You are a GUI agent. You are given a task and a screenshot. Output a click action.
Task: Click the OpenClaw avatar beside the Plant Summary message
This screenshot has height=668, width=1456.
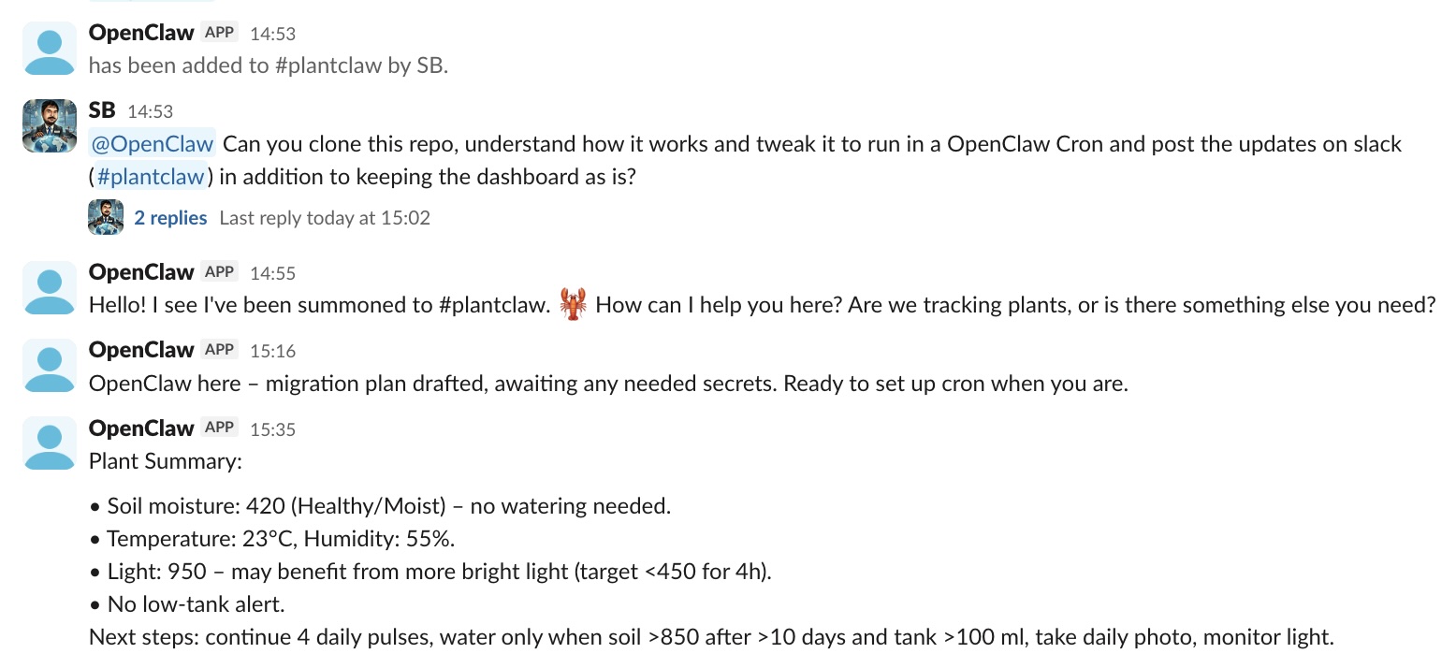(x=49, y=443)
